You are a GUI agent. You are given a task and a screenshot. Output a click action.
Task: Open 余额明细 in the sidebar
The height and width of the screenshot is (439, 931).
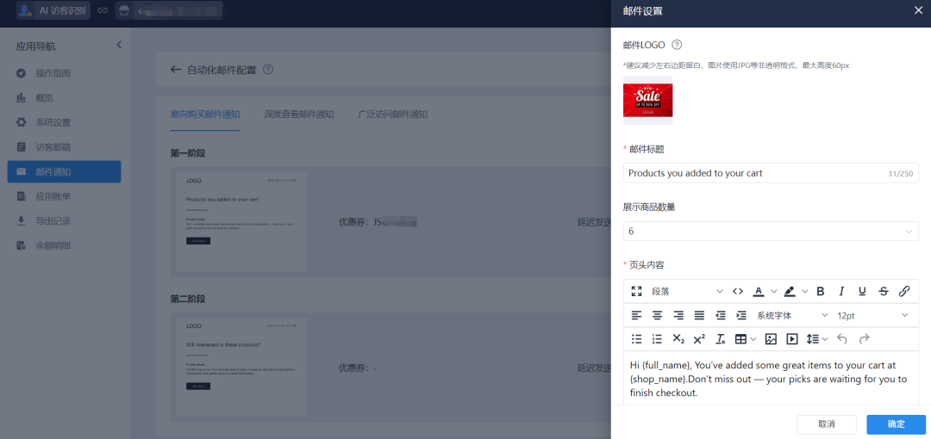(x=64, y=245)
